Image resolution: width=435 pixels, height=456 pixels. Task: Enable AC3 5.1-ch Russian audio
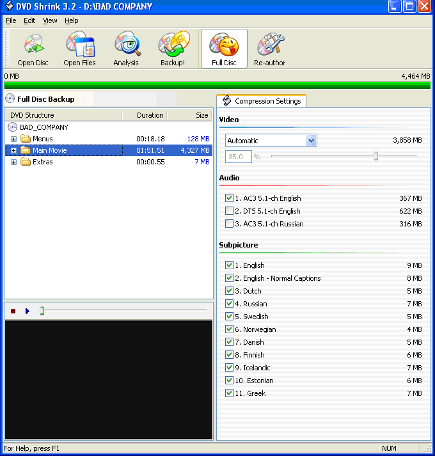229,224
